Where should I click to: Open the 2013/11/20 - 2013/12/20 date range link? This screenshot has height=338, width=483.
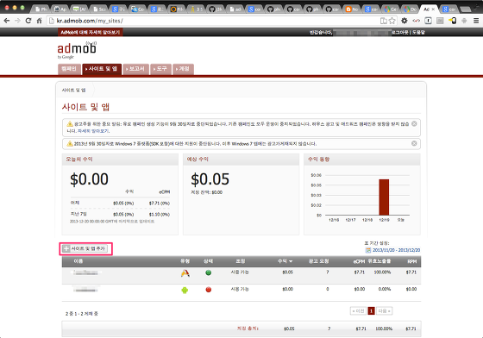click(x=396, y=250)
